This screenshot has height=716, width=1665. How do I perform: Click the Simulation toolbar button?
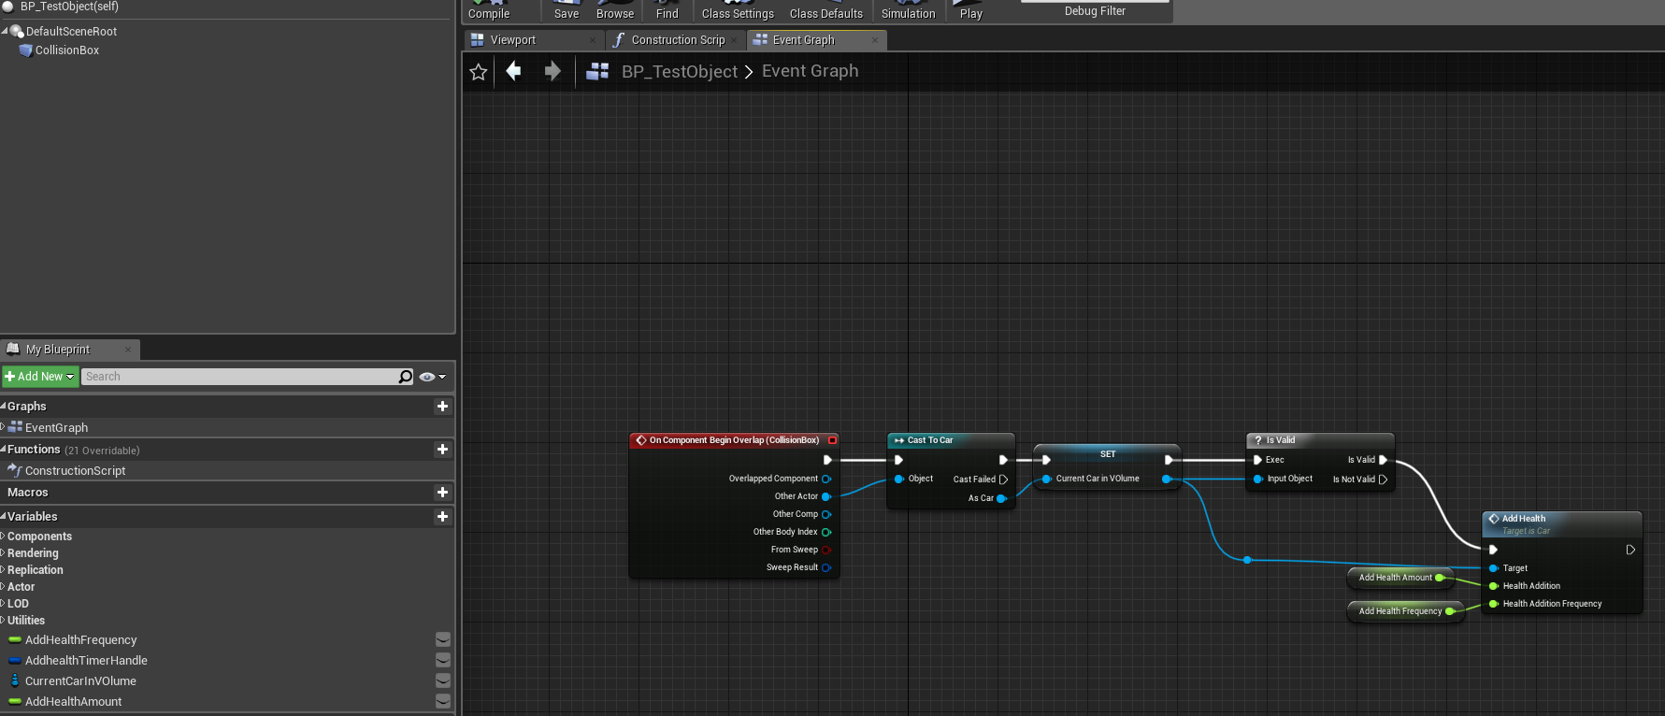tap(909, 10)
